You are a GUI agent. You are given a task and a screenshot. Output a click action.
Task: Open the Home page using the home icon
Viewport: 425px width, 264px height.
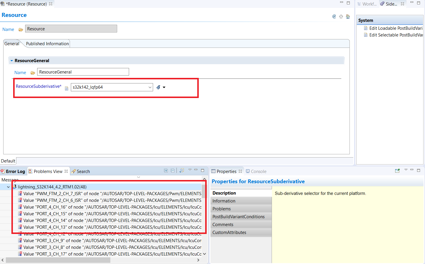coord(348,17)
